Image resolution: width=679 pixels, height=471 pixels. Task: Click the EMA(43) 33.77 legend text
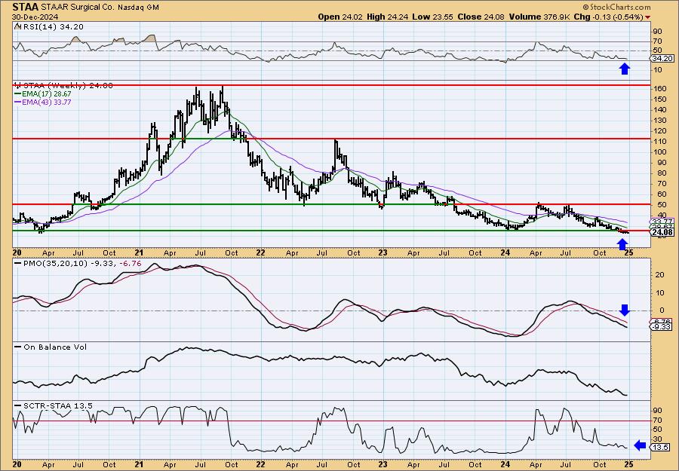48,102
